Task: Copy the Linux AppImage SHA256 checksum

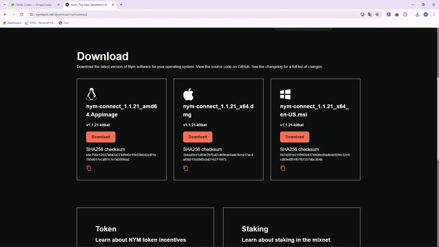Action: [x=89, y=168]
